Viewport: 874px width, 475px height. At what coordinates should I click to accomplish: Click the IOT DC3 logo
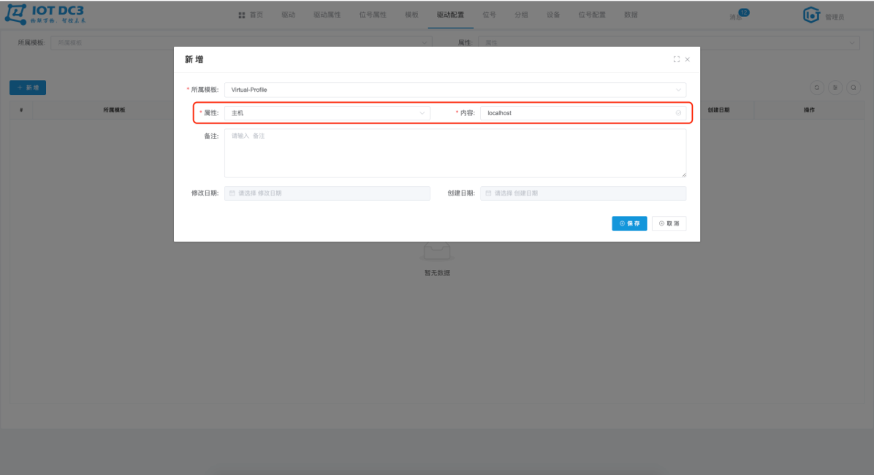[x=46, y=15]
